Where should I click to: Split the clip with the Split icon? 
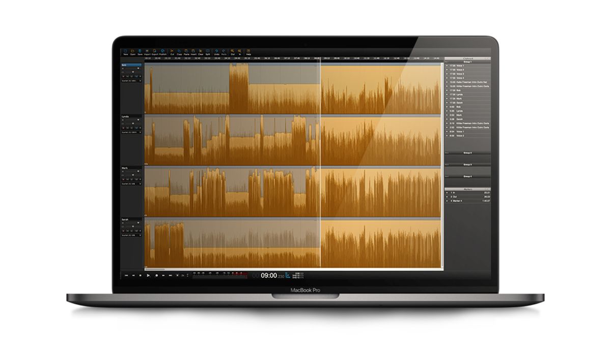(x=207, y=51)
